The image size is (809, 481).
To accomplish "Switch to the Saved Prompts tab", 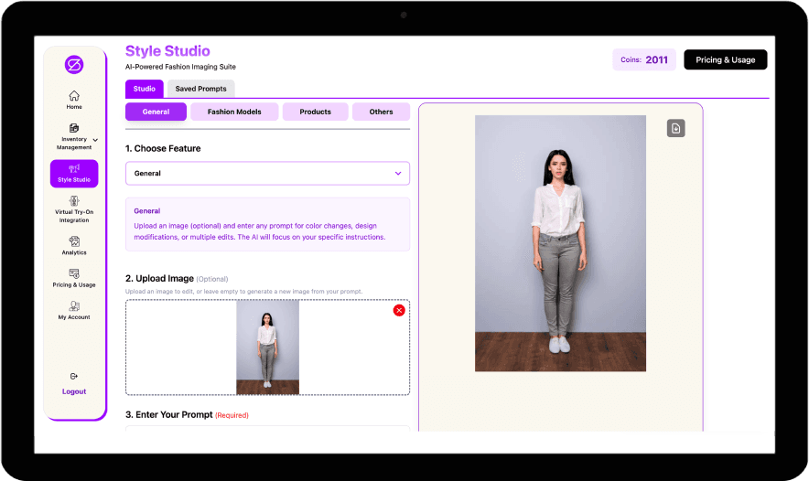I will [200, 89].
